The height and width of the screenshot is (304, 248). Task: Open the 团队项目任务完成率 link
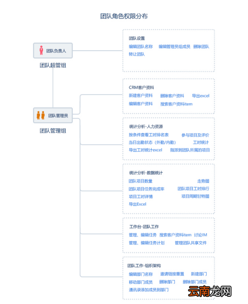pyautogui.click(x=147, y=189)
